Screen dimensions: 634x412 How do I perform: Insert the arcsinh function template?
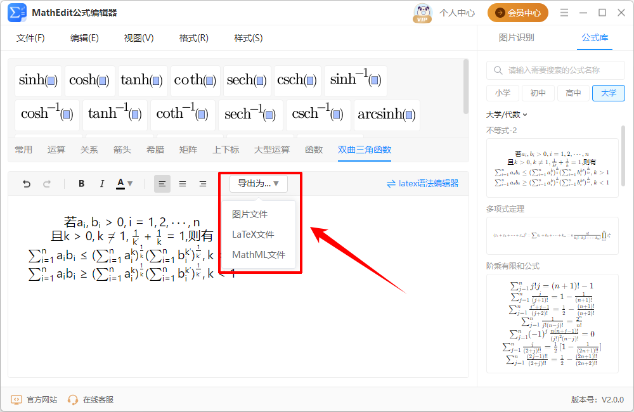(x=387, y=115)
